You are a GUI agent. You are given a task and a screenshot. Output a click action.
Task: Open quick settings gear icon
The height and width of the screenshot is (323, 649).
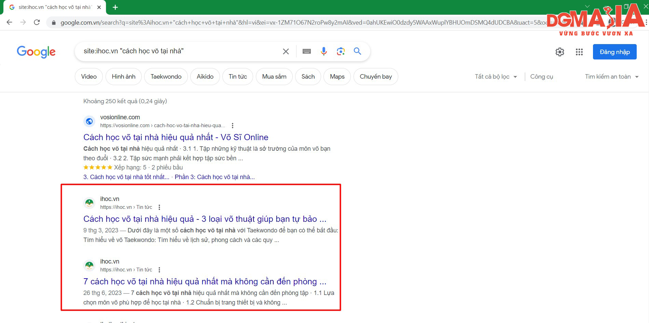click(x=560, y=52)
